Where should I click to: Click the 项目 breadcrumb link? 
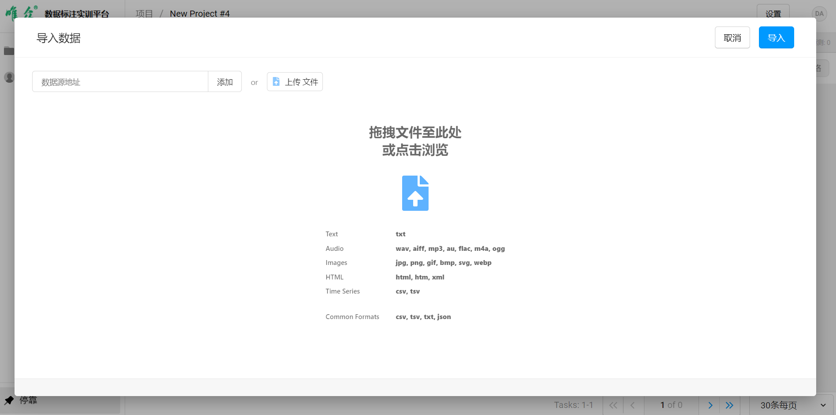[x=144, y=14]
